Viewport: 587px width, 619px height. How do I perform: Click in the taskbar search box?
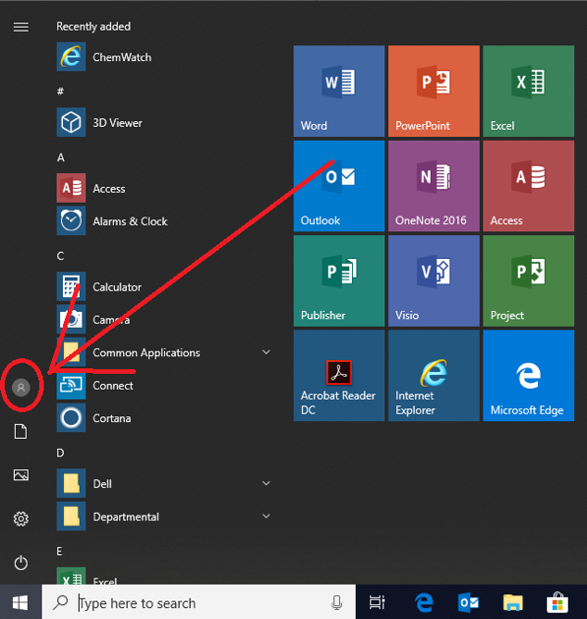pyautogui.click(x=199, y=602)
